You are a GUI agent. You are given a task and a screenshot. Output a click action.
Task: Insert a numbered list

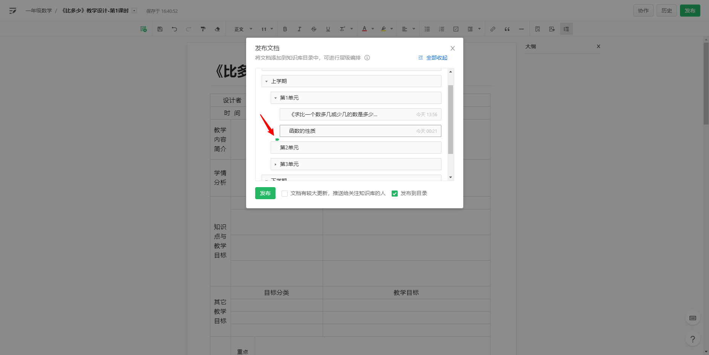[441, 29]
